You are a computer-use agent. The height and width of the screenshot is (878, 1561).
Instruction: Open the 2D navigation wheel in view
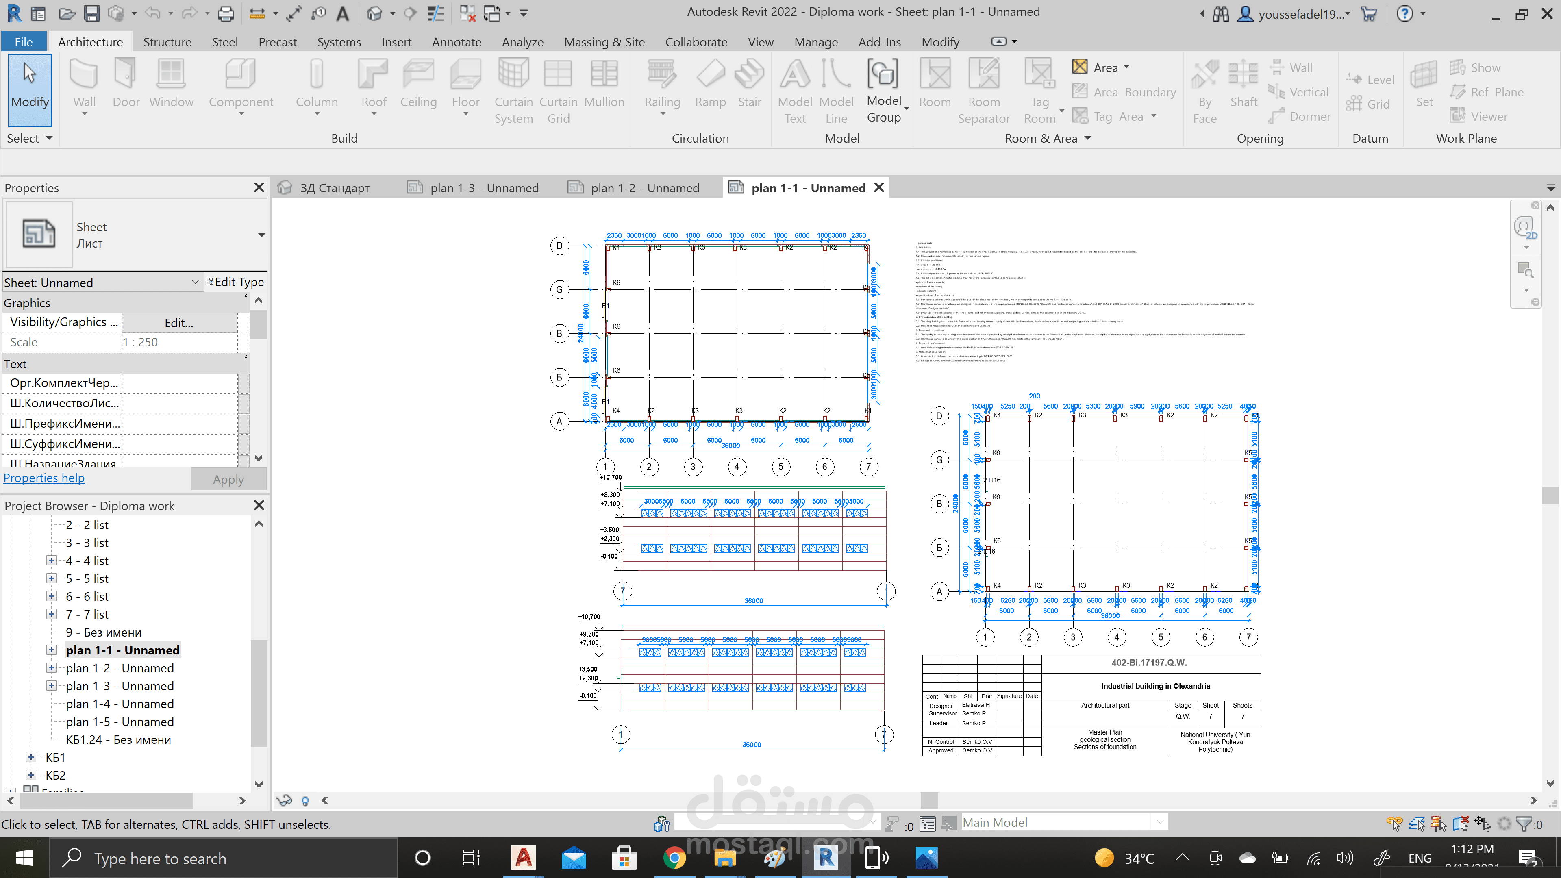(1524, 228)
